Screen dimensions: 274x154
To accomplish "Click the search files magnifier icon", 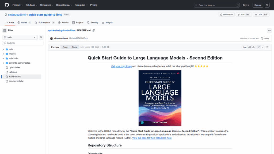I will [x=41, y=37].
